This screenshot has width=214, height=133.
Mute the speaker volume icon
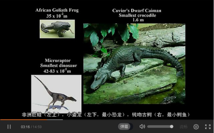pyautogui.click(x=142, y=127)
